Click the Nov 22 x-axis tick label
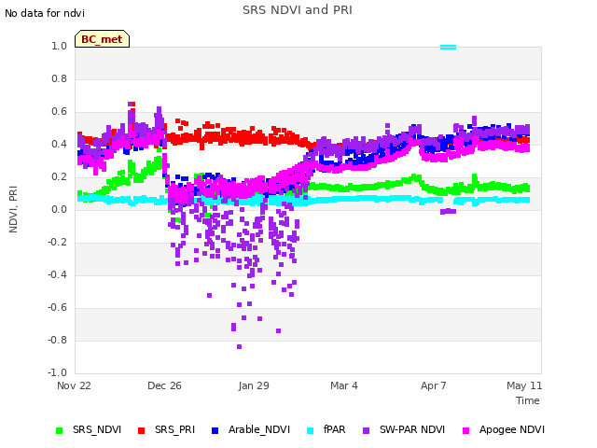The image size is (597, 448). pos(74,385)
